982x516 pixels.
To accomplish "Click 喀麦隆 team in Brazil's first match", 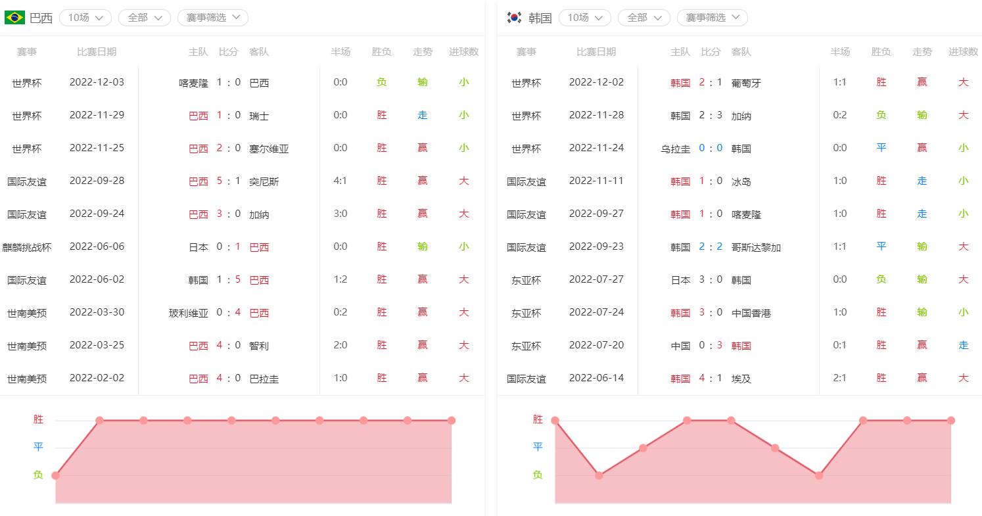I will point(193,83).
